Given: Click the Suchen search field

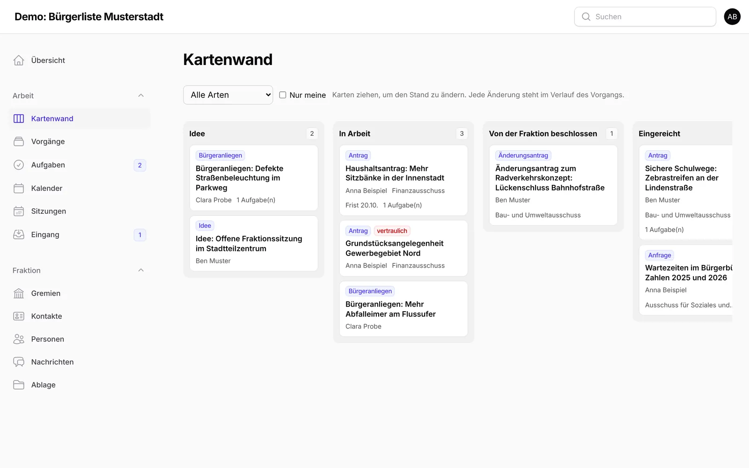Looking at the screenshot, I should (645, 17).
